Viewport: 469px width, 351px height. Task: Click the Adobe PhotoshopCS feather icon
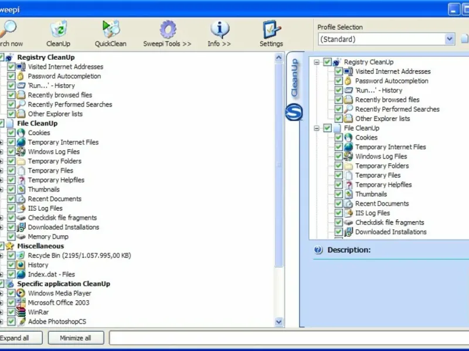coord(21,321)
